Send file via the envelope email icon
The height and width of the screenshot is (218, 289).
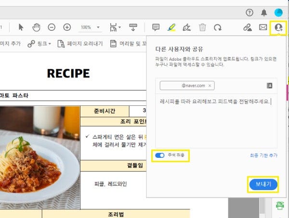[x=263, y=27]
